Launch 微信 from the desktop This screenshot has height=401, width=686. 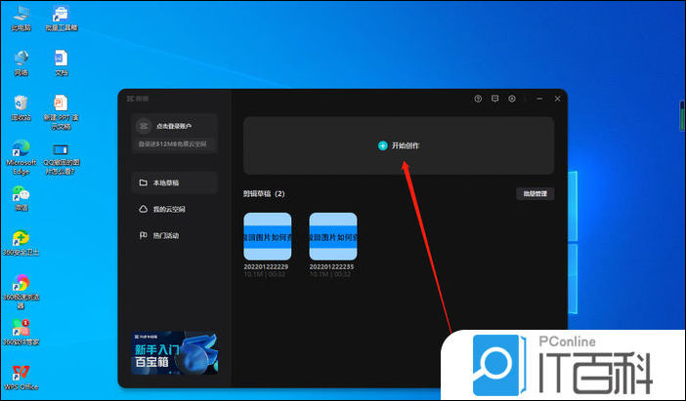click(x=21, y=198)
